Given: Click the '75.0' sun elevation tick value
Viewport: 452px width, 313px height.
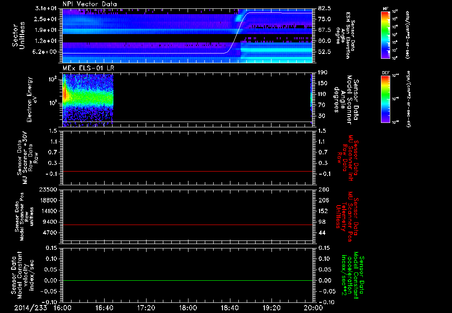Looking at the screenshot, I should coord(324,19).
